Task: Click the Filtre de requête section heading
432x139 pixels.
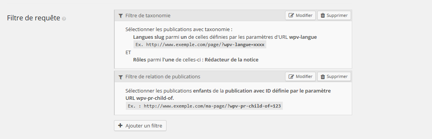Action: tap(33, 18)
